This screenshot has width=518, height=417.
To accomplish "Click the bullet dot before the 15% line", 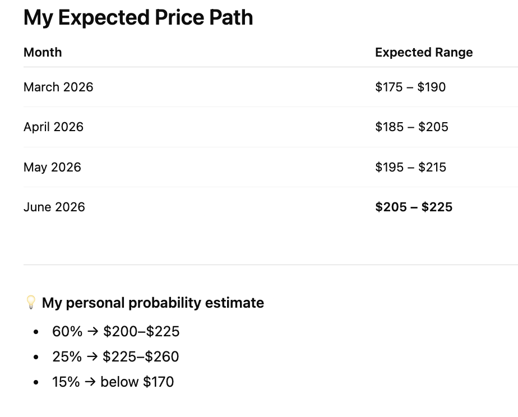I will (36, 382).
